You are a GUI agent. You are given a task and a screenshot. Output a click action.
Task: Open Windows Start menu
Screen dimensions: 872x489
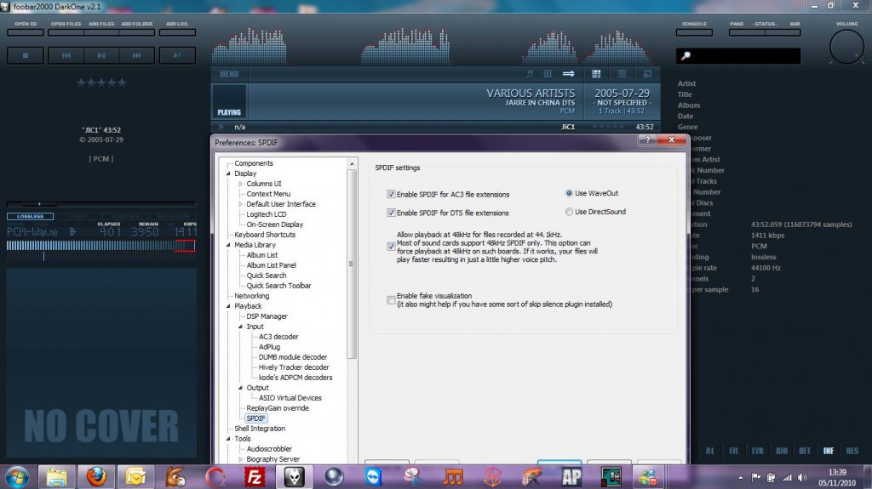click(x=17, y=477)
